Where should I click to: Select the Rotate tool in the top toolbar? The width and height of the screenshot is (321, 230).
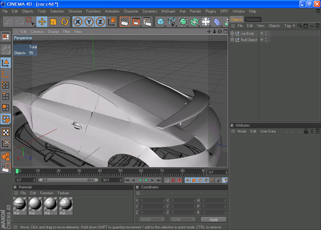[65, 22]
